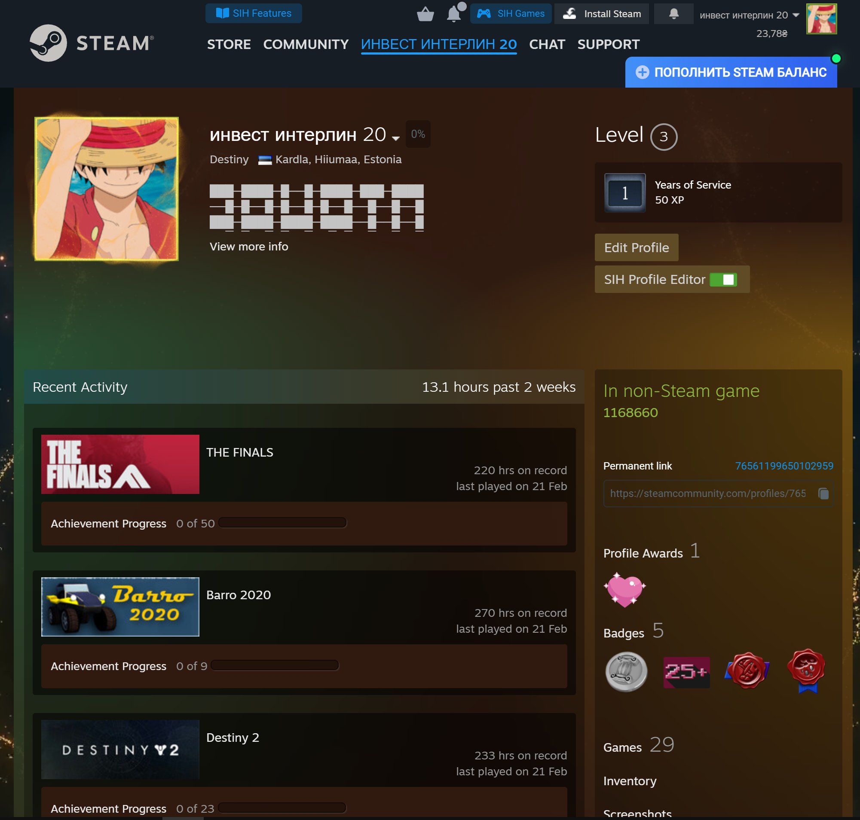The image size is (860, 820).
Task: Click ПОПОЛНИТЬ STEAM БАЛАНС button
Action: pos(731,72)
